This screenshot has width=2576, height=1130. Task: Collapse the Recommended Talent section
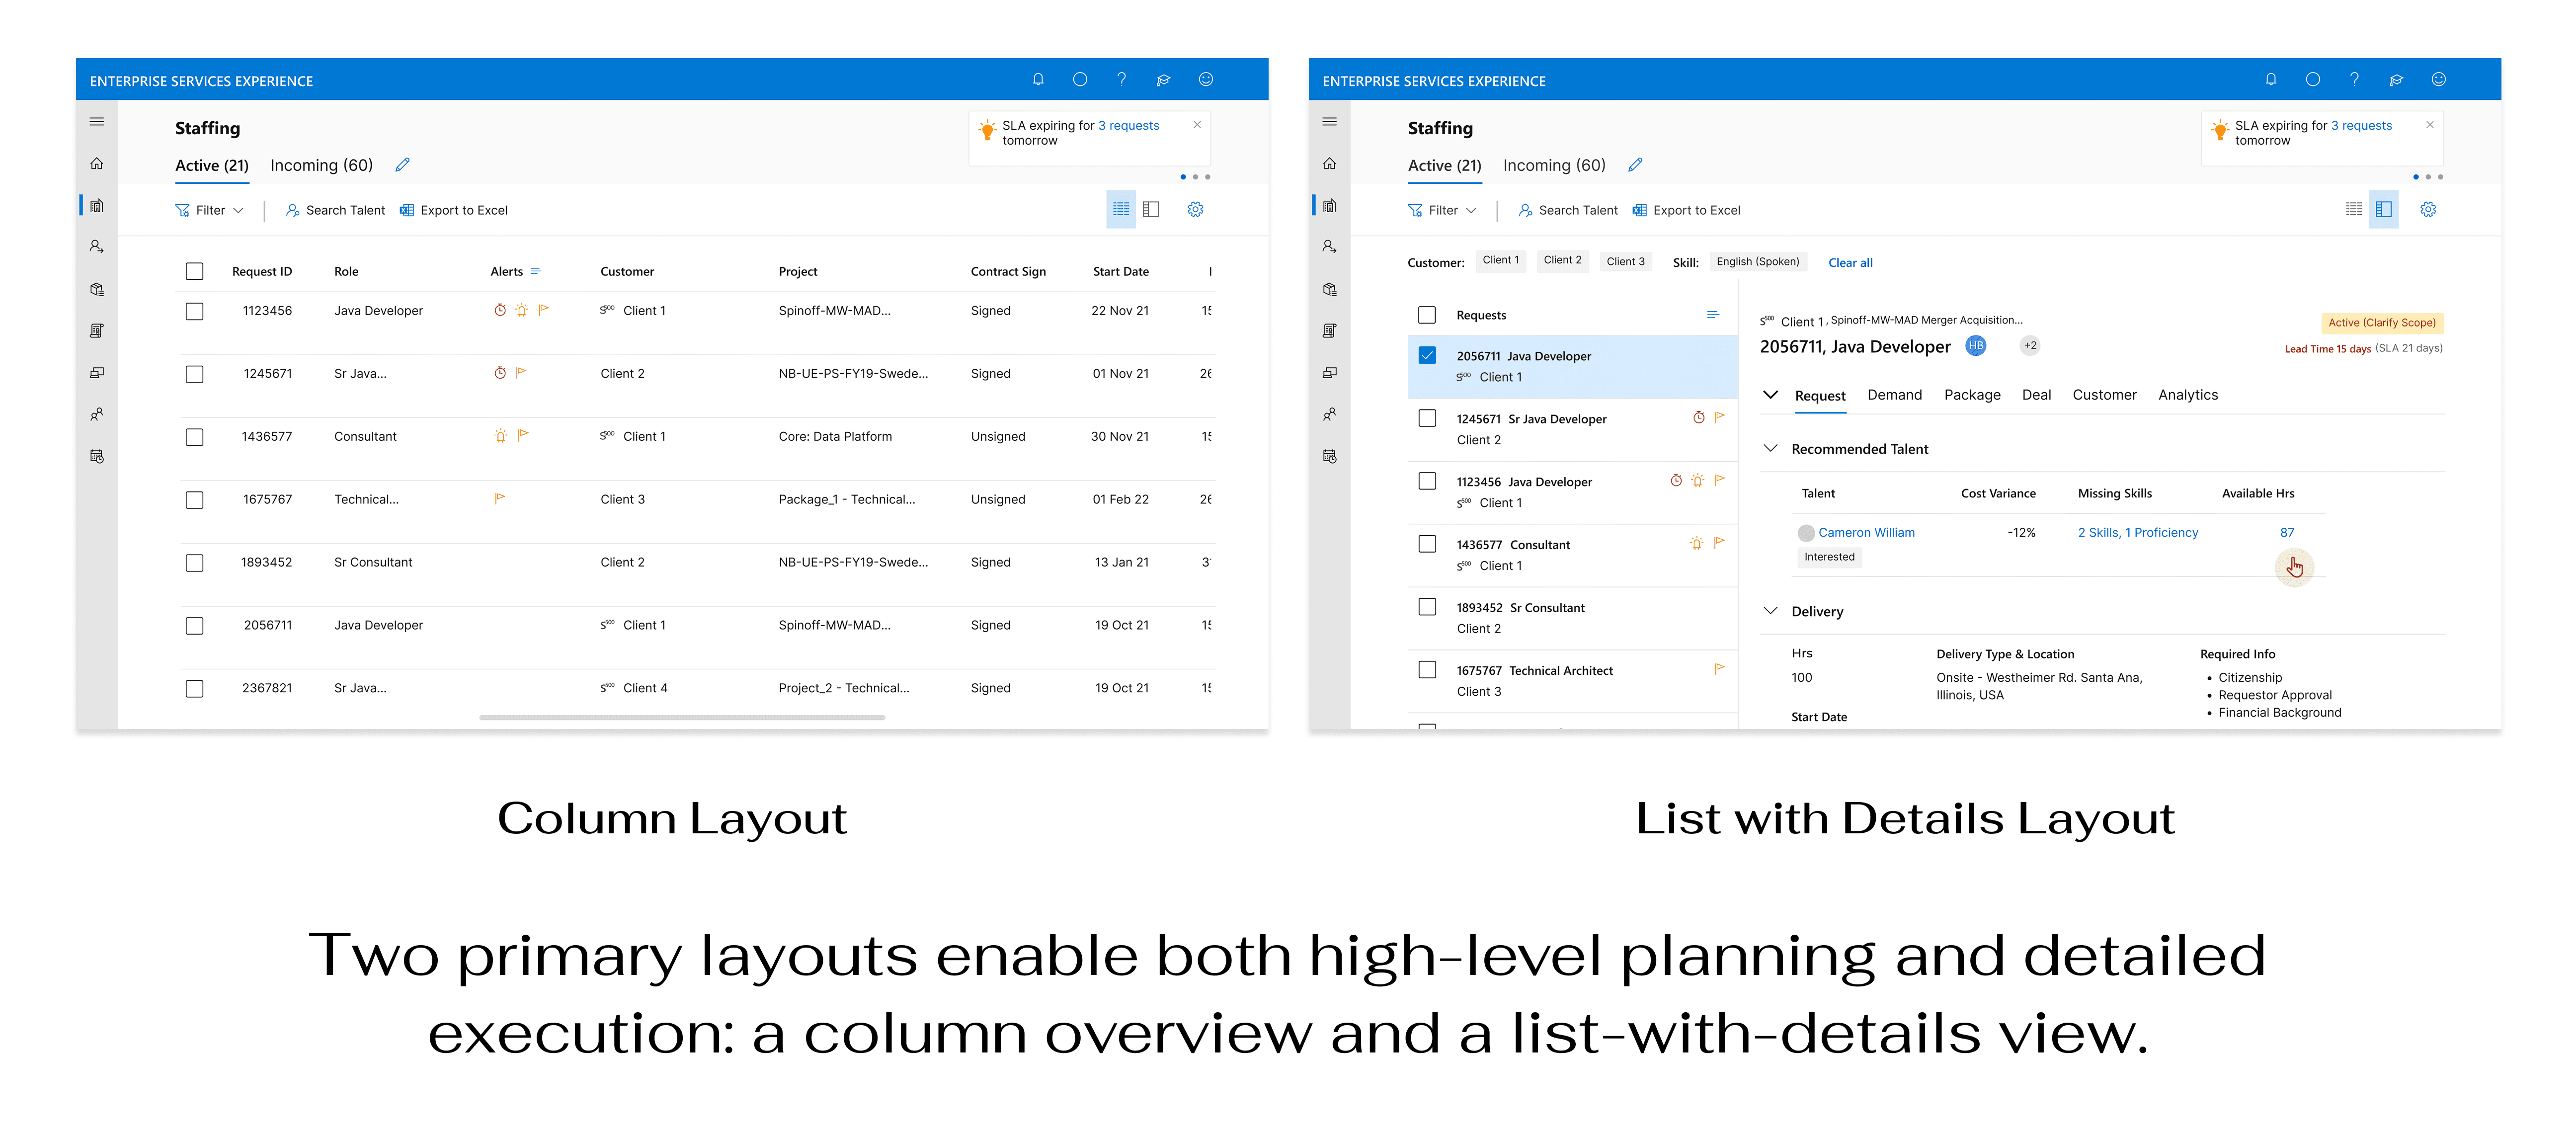1770,449
